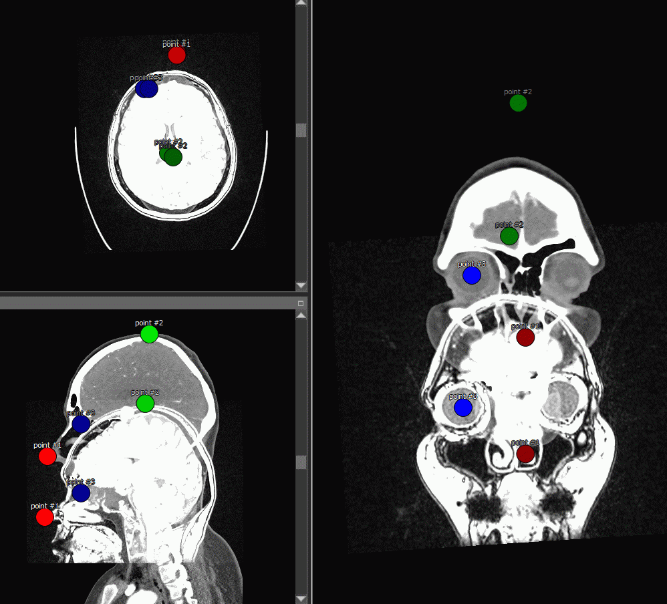Select green point #2 marker in the axial view center
The height and width of the screenshot is (604, 667).
(x=172, y=156)
